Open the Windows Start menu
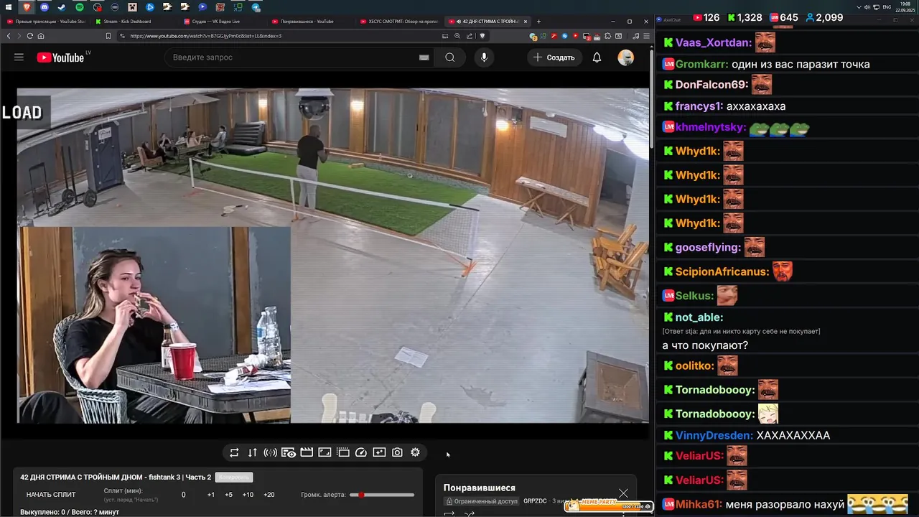The width and height of the screenshot is (919, 517). 9,7
